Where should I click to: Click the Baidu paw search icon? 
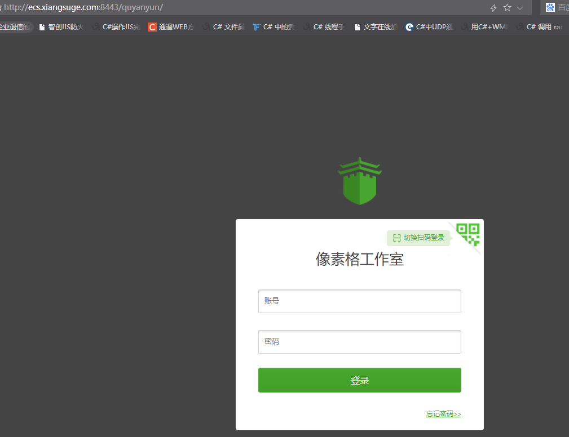tap(550, 7)
